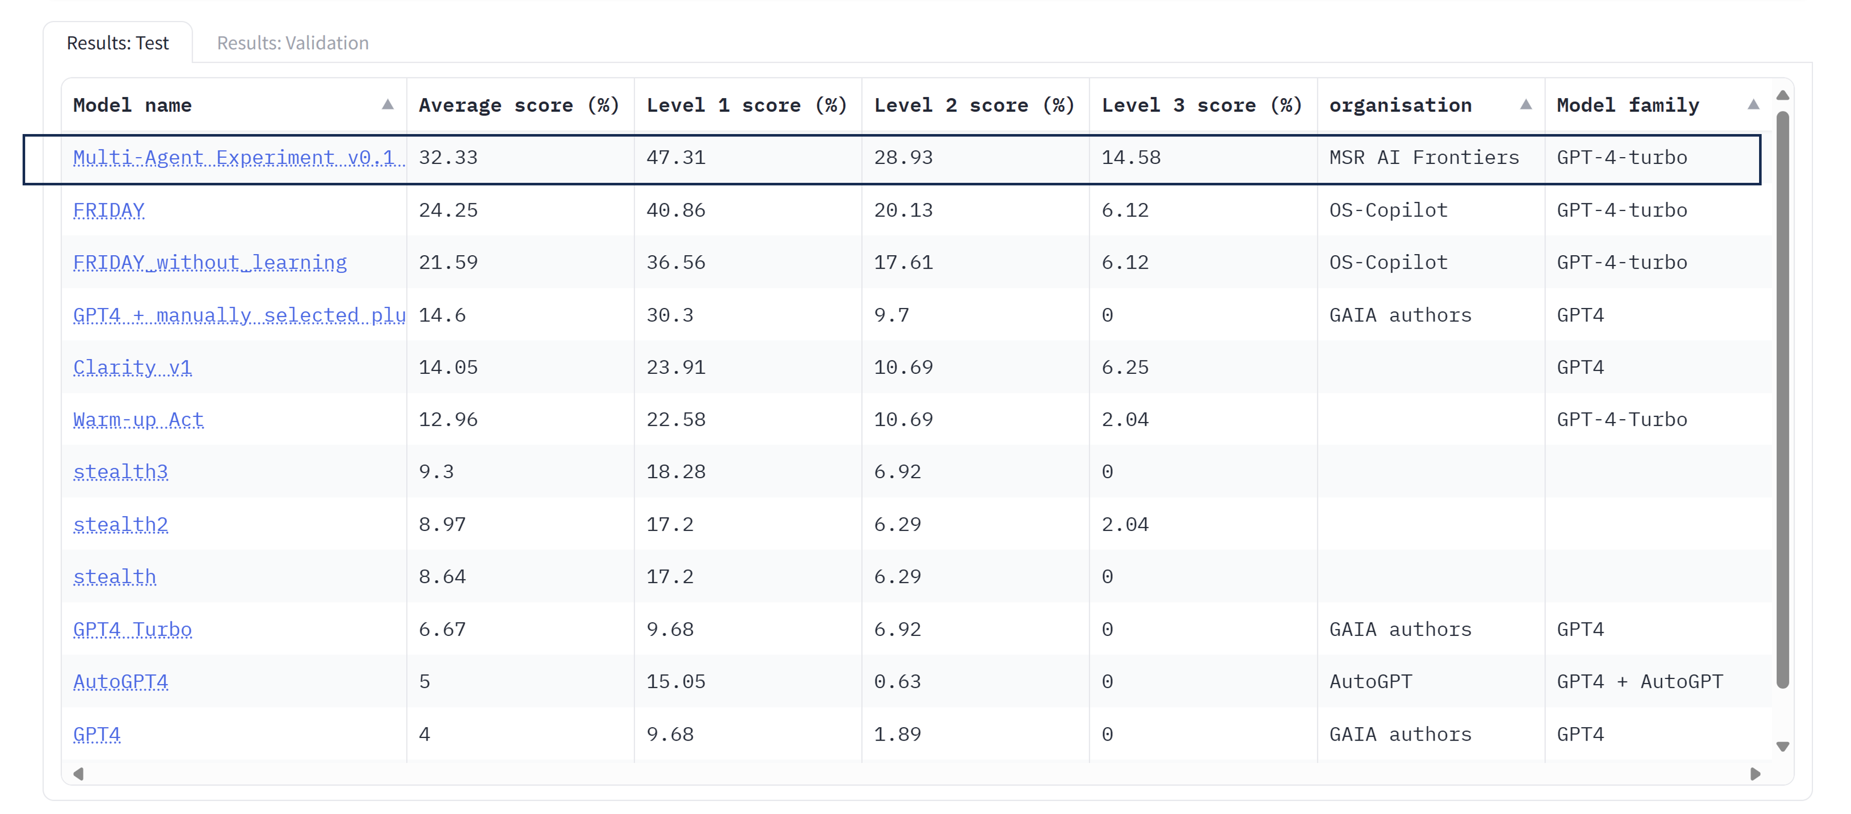Select the Results: Test tab
The width and height of the screenshot is (1851, 814).
click(118, 43)
